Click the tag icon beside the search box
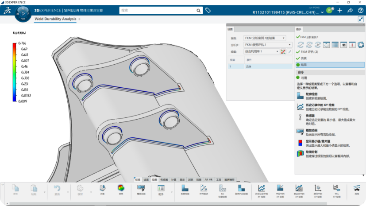Image resolution: width=366 pixels, height=206 pixels. (x=208, y=10)
